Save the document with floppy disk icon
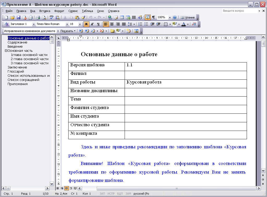The height and width of the screenshot is (197, 267). pos(19,17)
